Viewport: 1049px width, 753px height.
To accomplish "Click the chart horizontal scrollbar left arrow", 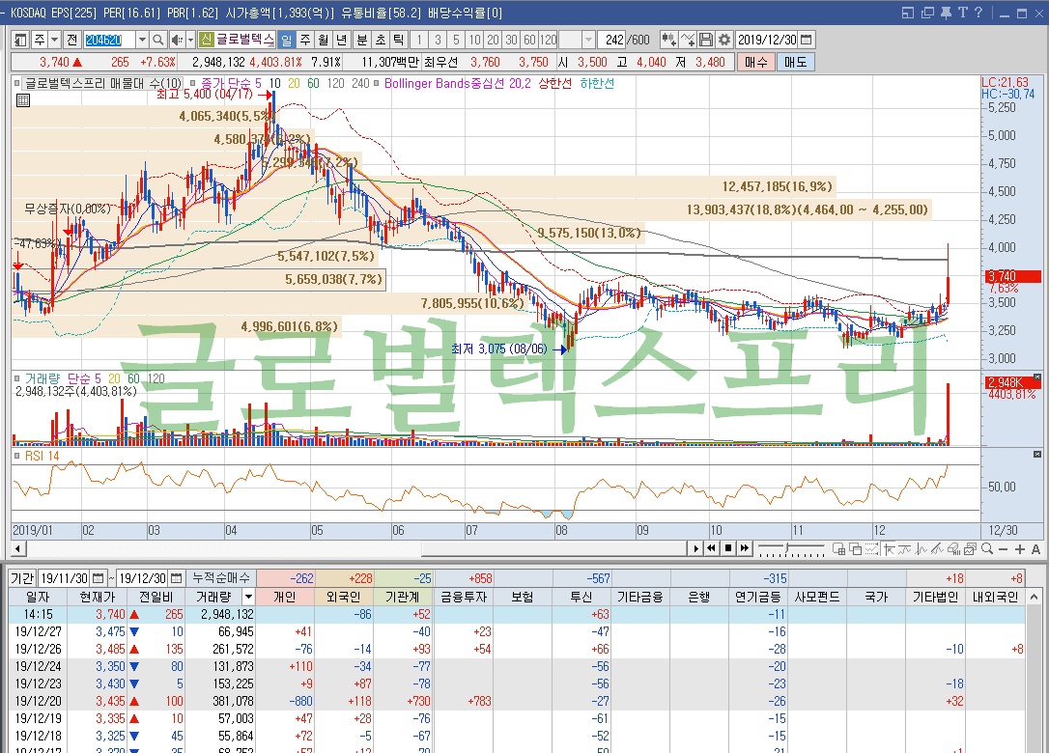I will pyautogui.click(x=18, y=549).
